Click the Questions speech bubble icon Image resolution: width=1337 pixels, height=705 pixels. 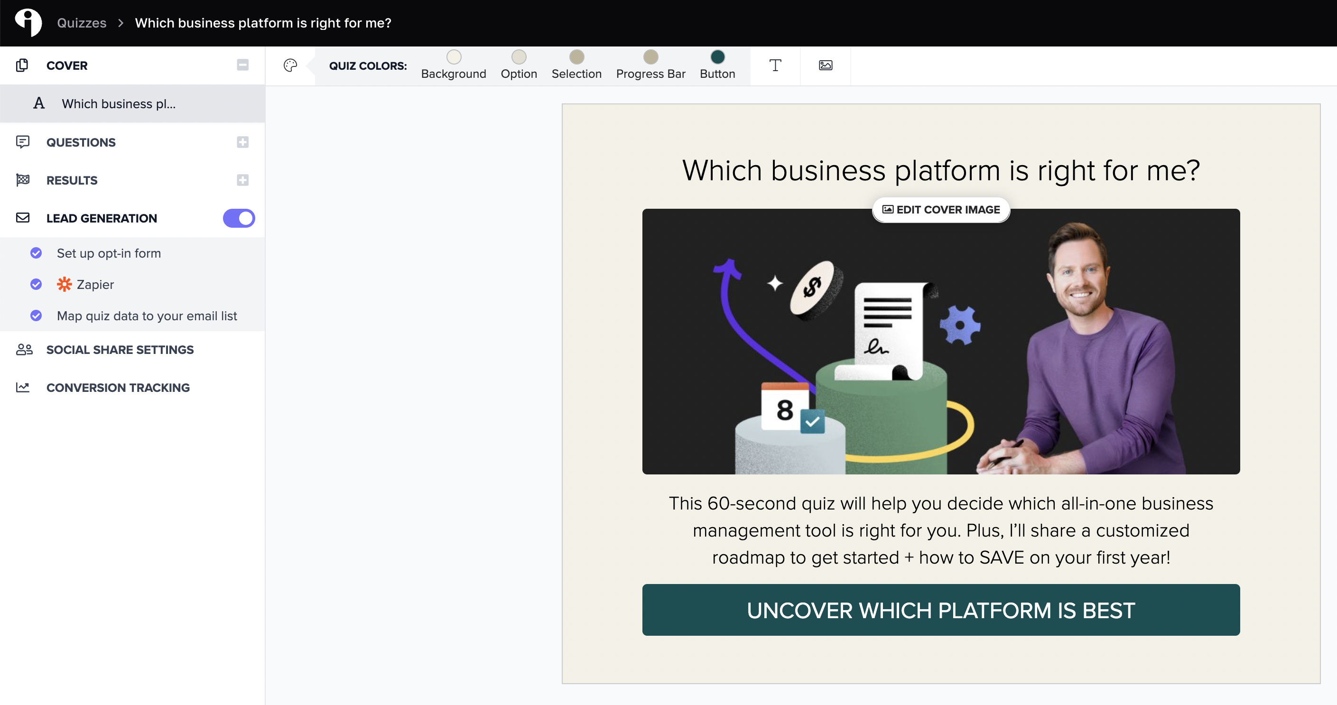point(23,142)
